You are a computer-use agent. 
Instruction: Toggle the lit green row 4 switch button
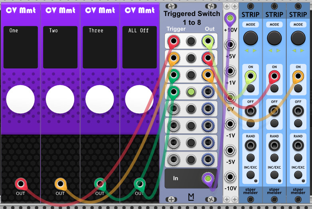[x=191, y=92]
